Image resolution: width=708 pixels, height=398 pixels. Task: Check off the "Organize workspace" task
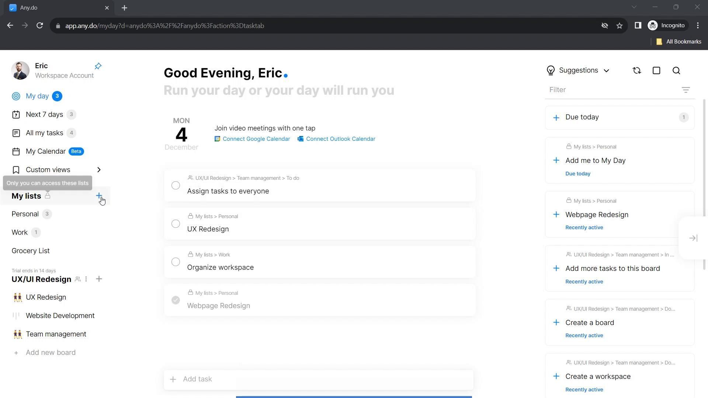176,262
